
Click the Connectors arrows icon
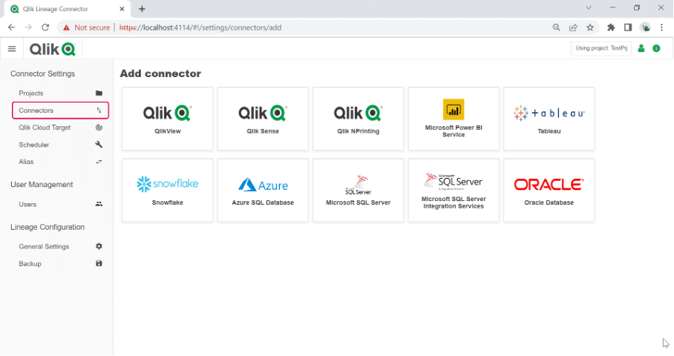[99, 111]
